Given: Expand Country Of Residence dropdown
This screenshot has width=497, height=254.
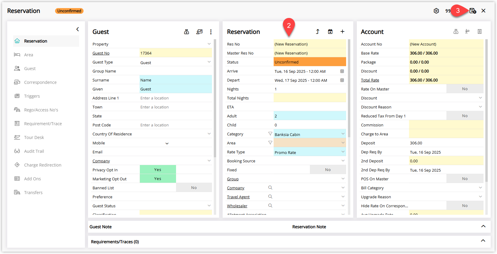Looking at the screenshot, I should 209,134.
